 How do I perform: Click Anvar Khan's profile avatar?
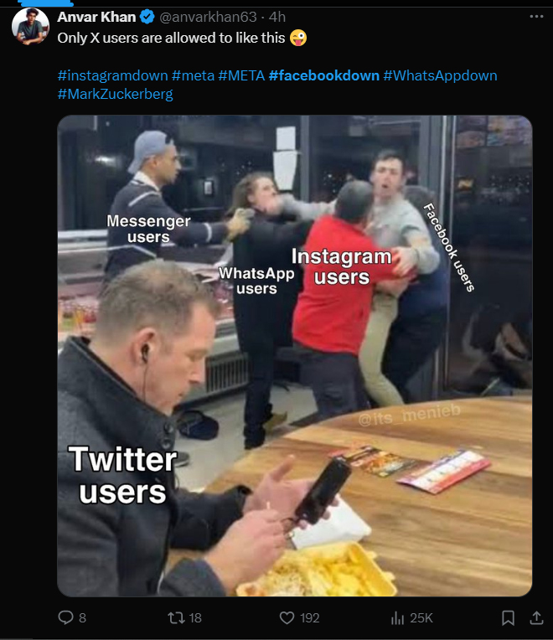[x=31, y=26]
